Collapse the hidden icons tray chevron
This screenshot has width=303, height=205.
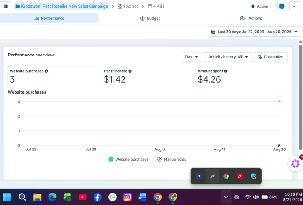[x=226, y=197]
